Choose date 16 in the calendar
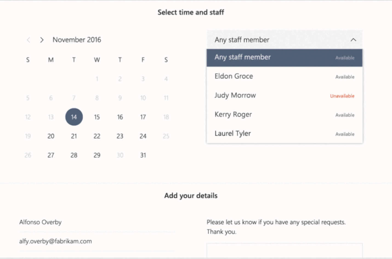392x259 pixels. [120, 117]
